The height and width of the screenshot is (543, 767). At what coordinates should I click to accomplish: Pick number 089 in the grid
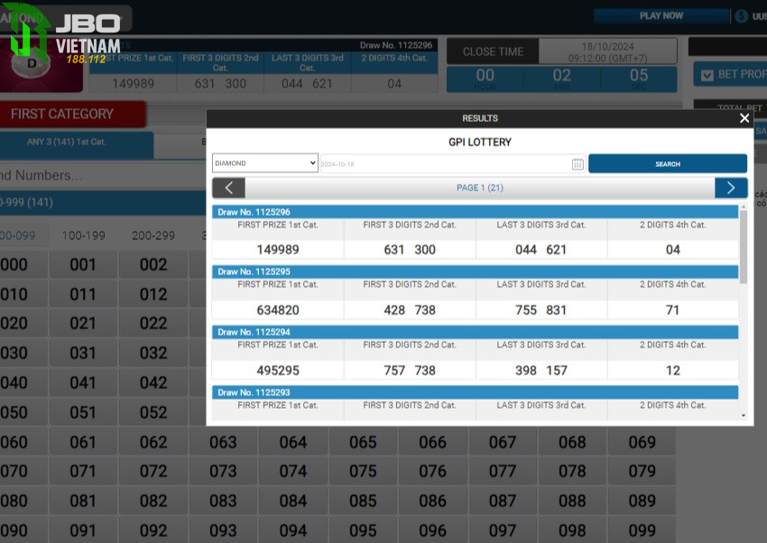642,501
